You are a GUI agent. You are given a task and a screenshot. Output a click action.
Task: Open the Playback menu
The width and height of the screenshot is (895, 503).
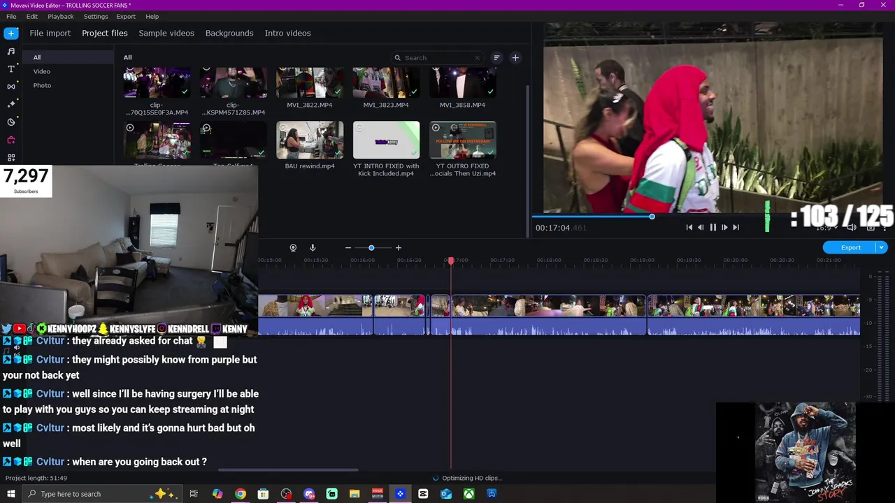point(61,16)
